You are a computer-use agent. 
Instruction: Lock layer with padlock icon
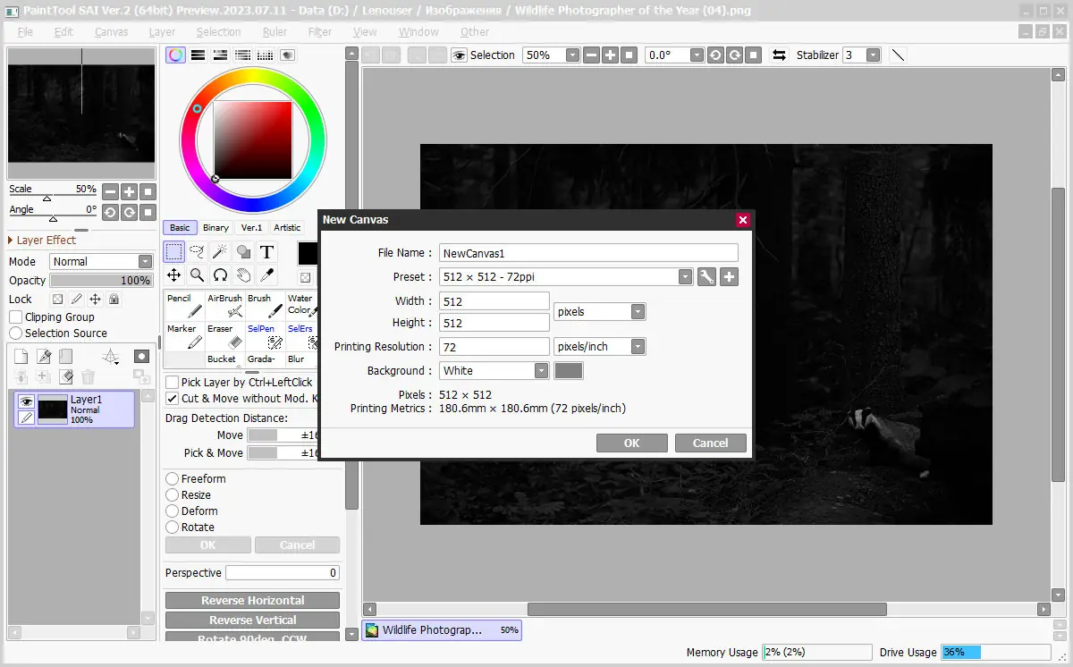click(114, 300)
